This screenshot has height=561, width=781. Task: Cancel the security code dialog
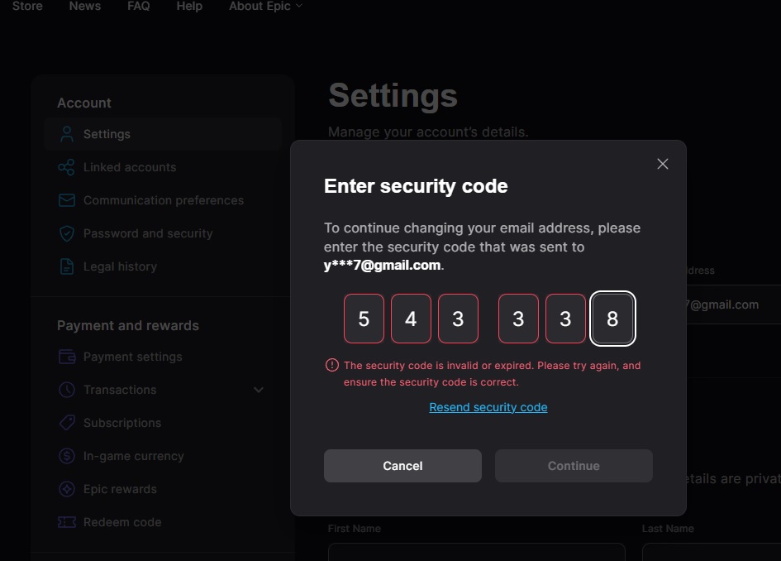[402, 466]
